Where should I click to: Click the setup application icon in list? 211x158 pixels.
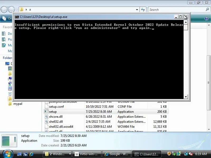coord(46,111)
